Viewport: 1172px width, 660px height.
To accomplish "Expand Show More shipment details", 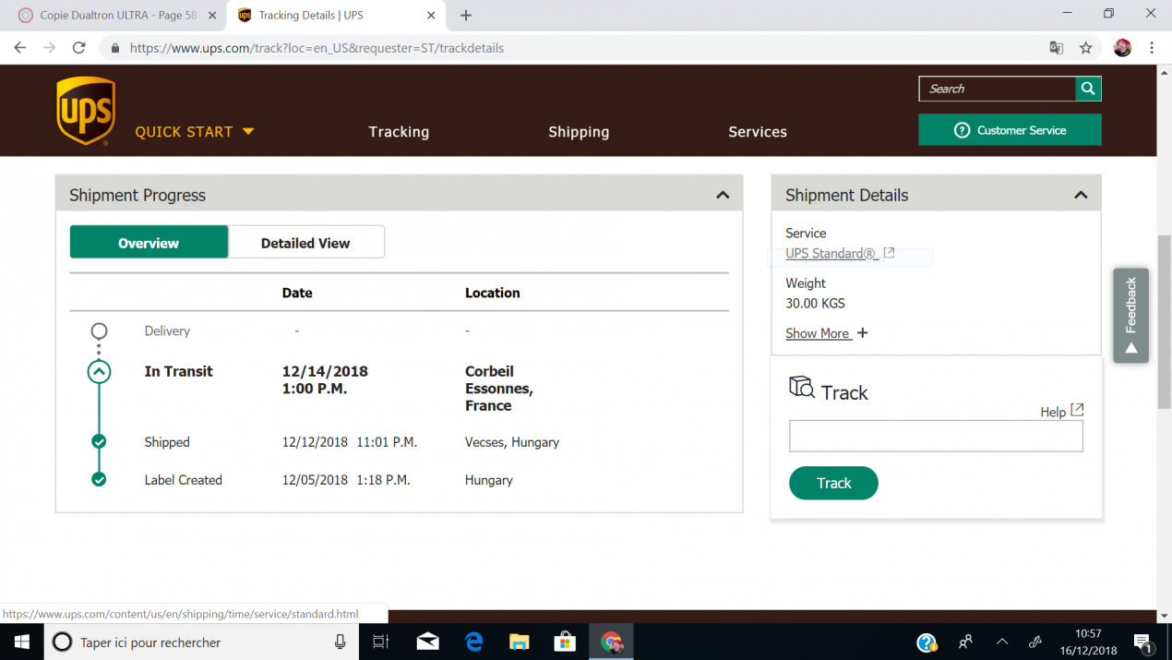I will [827, 333].
